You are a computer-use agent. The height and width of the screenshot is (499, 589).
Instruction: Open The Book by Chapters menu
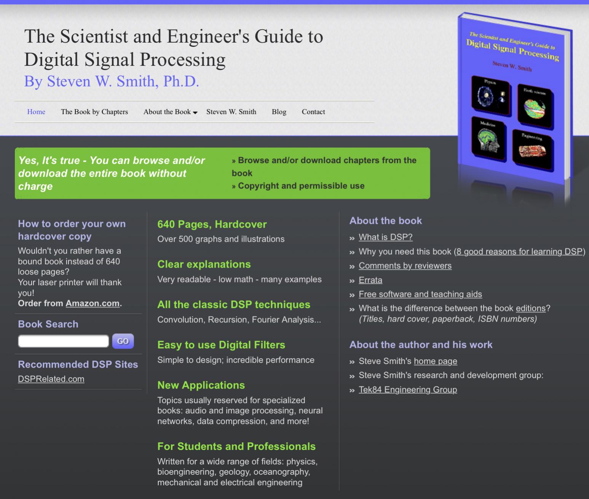[94, 112]
